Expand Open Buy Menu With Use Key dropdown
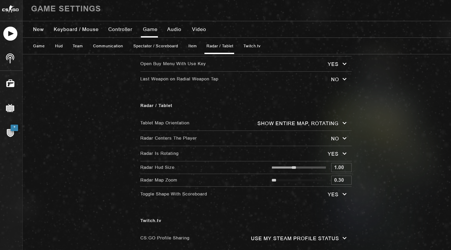Screen dimensions: 451x250 click(x=337, y=64)
